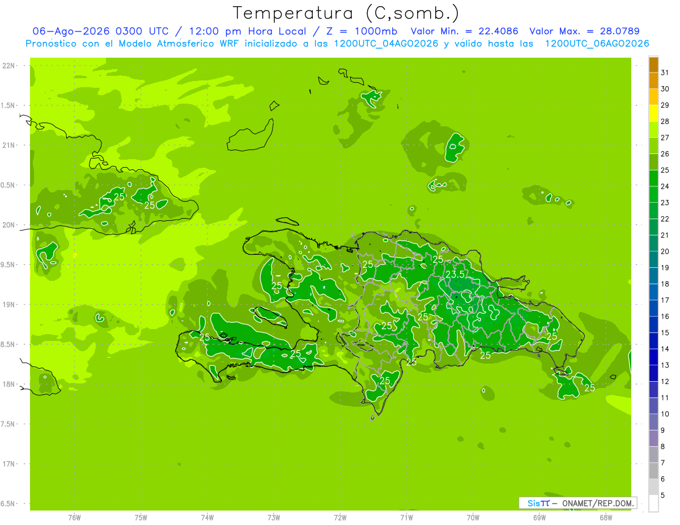Pick the orange colorbar band between 30 and 31
The width and height of the screenshot is (680, 525).
pyautogui.click(x=653, y=81)
